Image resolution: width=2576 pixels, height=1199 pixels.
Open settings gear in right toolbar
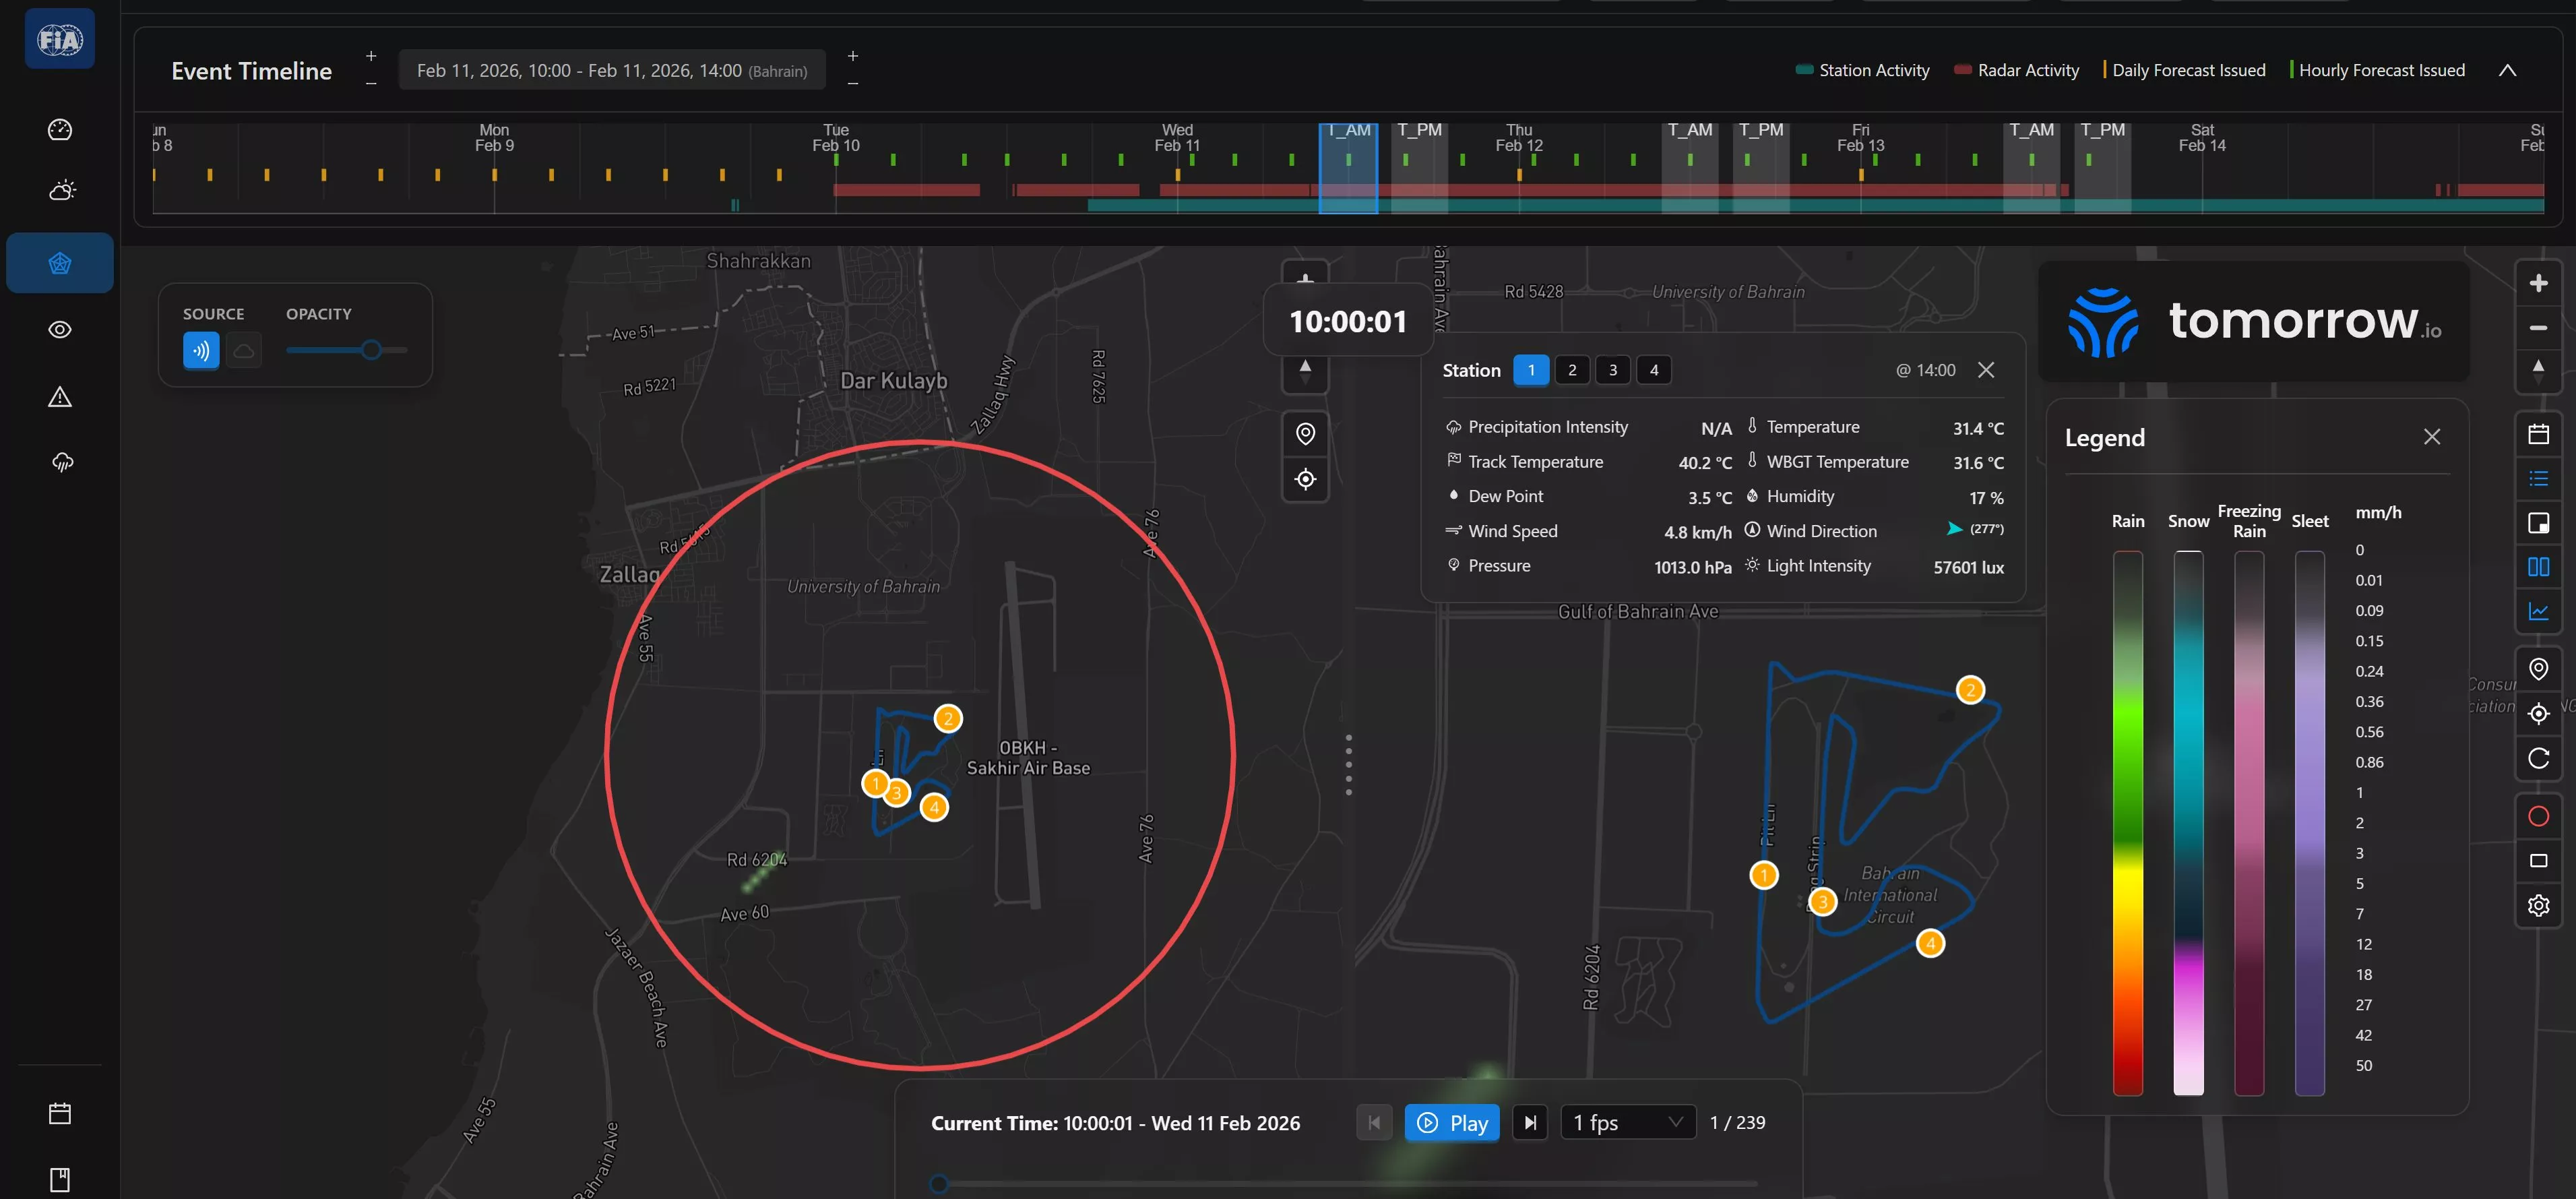point(2538,905)
